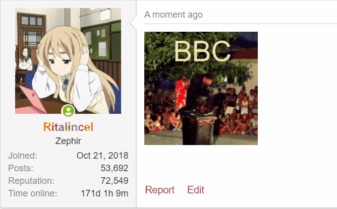This screenshot has height=209, width=337.
Task: Select the reputation value 72,549
Action: click(x=115, y=181)
